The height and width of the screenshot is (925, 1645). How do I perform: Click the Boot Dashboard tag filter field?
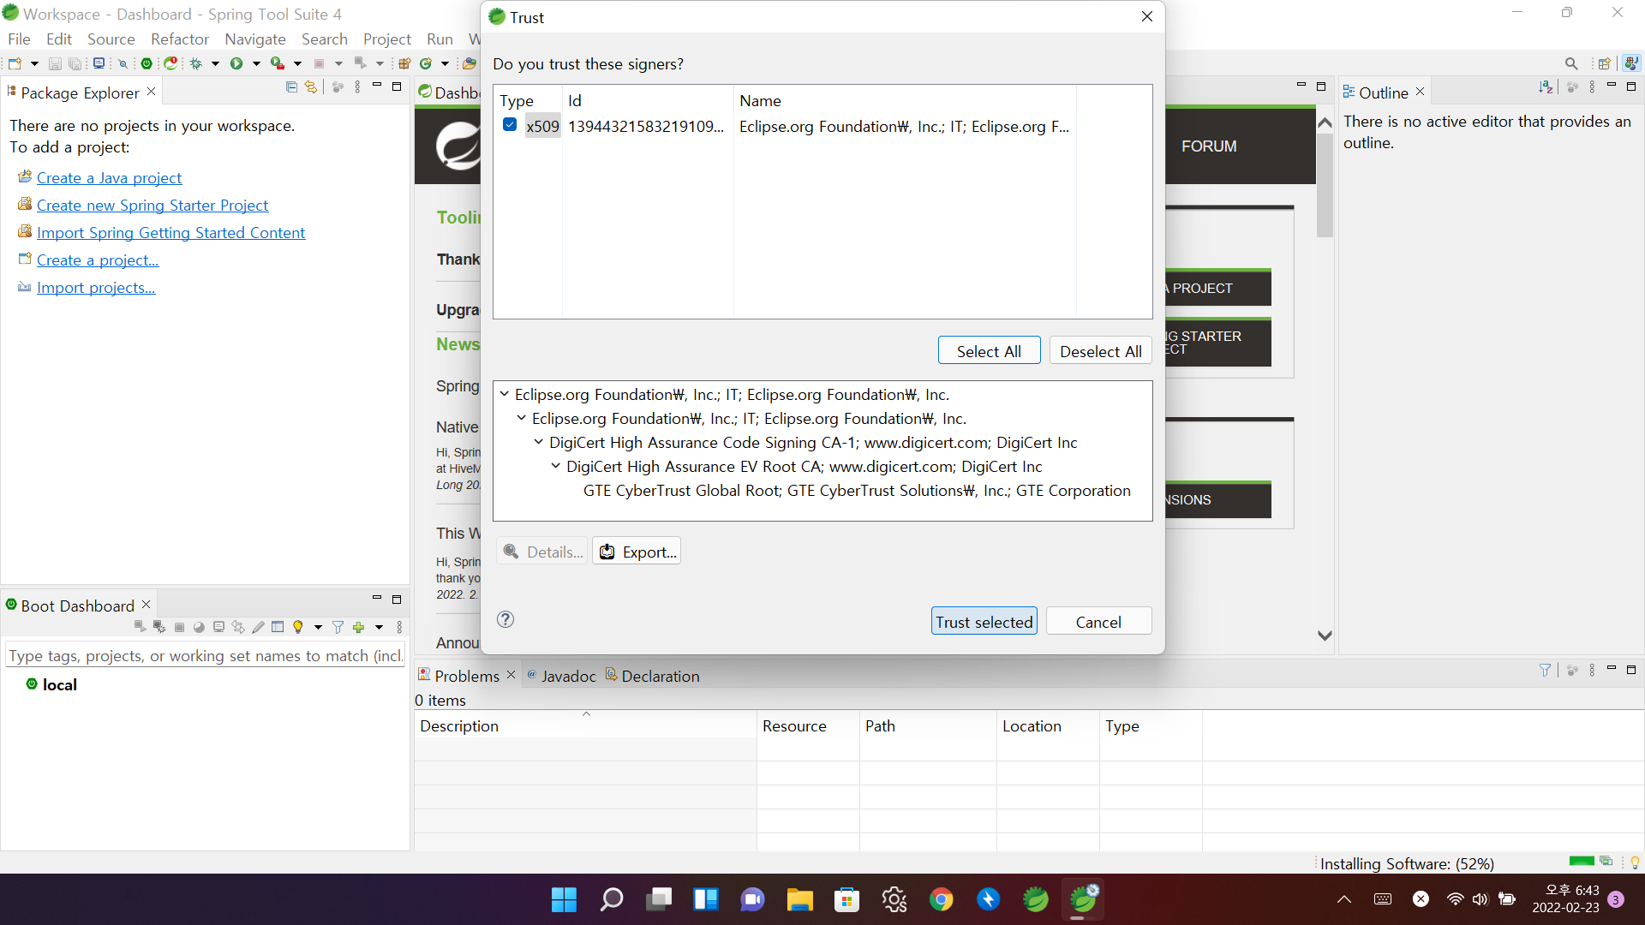pyautogui.click(x=205, y=655)
